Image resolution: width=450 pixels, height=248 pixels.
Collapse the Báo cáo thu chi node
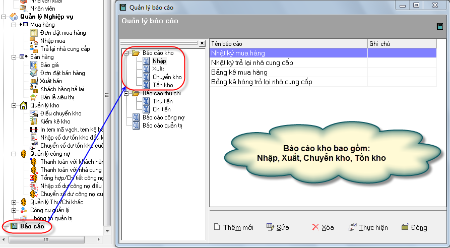[x=126, y=93]
